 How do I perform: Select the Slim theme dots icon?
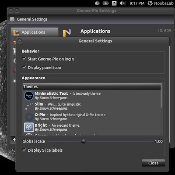coord(29,106)
